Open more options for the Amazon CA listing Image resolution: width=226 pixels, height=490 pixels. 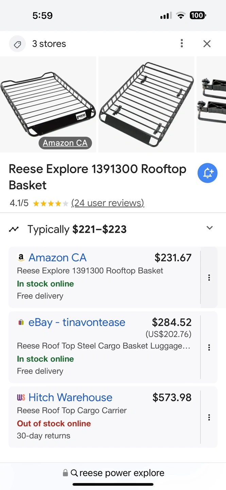coord(209,278)
